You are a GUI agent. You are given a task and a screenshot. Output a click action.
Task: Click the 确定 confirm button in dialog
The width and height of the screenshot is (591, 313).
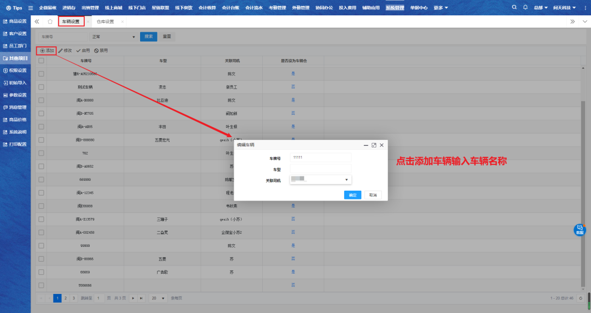(352, 195)
